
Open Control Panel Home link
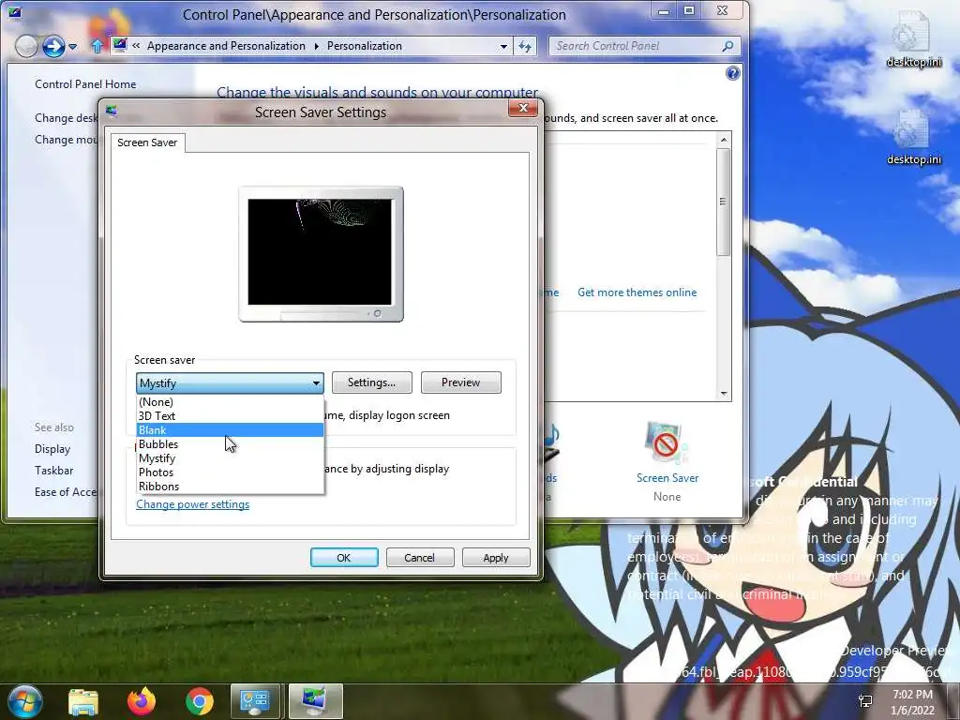(x=85, y=83)
